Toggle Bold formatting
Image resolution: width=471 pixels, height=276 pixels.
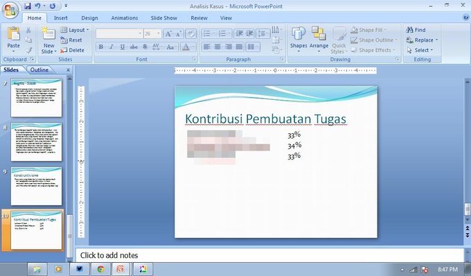coord(101,47)
